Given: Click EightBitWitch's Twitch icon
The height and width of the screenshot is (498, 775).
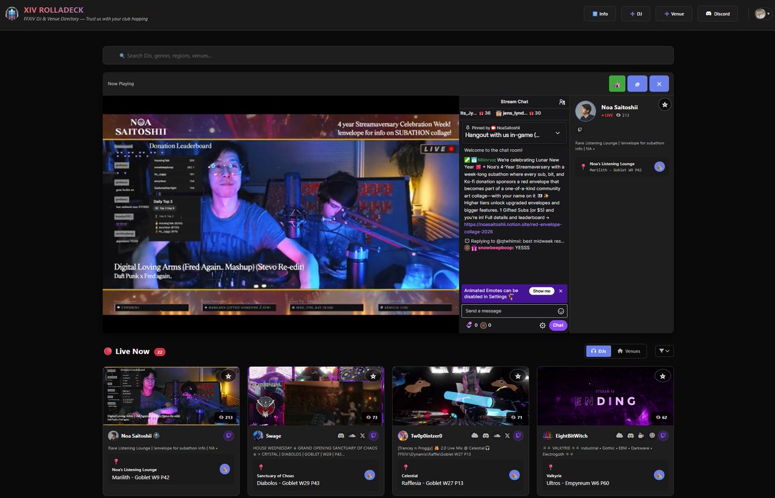Looking at the screenshot, I should 662,436.
